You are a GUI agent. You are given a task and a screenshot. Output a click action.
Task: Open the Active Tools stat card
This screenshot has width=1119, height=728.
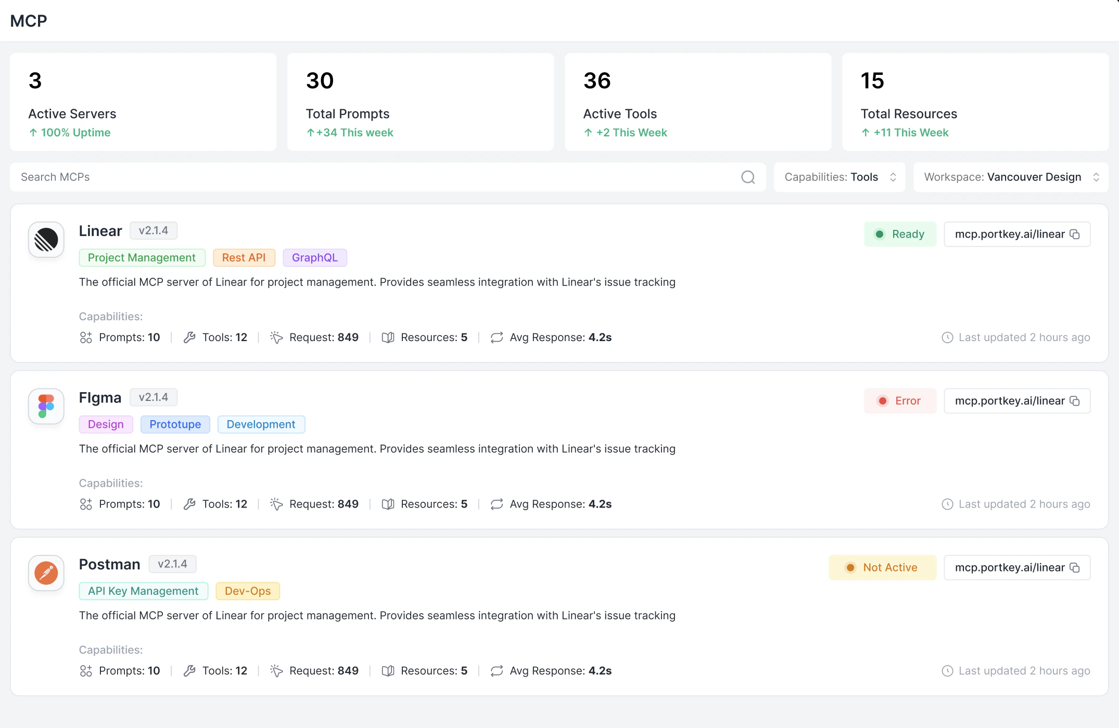point(697,102)
